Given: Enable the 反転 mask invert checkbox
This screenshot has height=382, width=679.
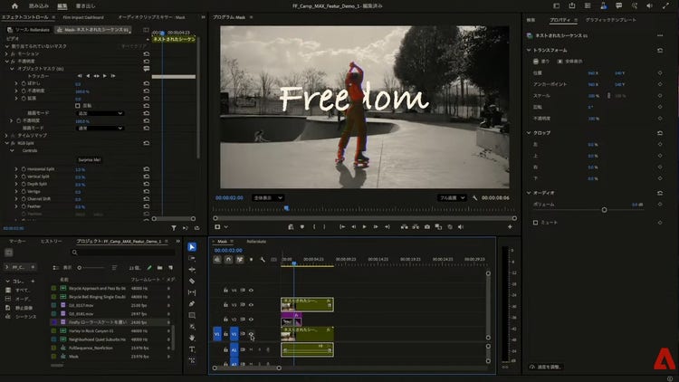Looking at the screenshot, I should point(79,105).
